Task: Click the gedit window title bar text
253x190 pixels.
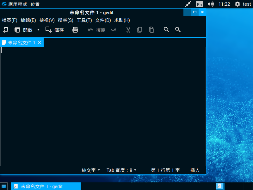Action: 91,13
